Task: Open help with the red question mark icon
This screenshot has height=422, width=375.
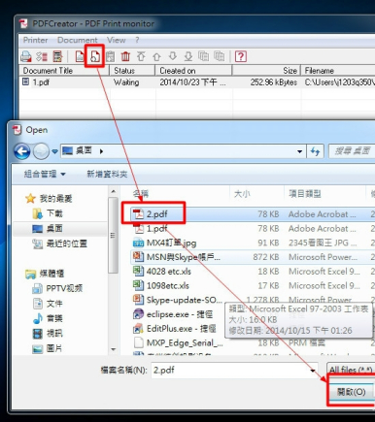Action: 241,56
